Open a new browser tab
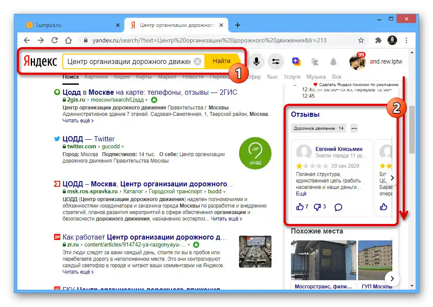Image resolution: width=433 pixels, height=307 pixels. pyautogui.click(x=237, y=25)
